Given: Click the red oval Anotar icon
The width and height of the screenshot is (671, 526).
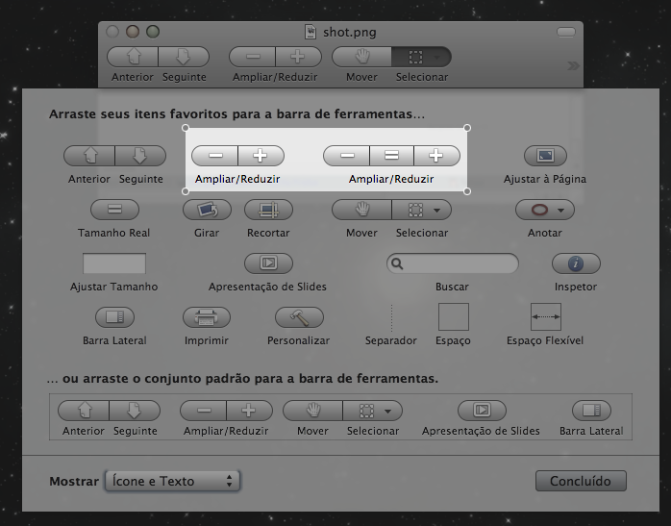Looking at the screenshot, I should click(539, 210).
